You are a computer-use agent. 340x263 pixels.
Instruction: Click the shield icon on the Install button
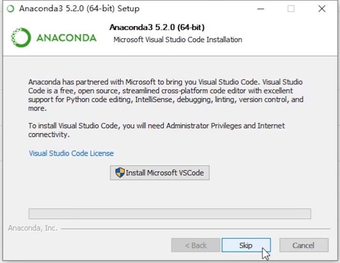(x=120, y=173)
